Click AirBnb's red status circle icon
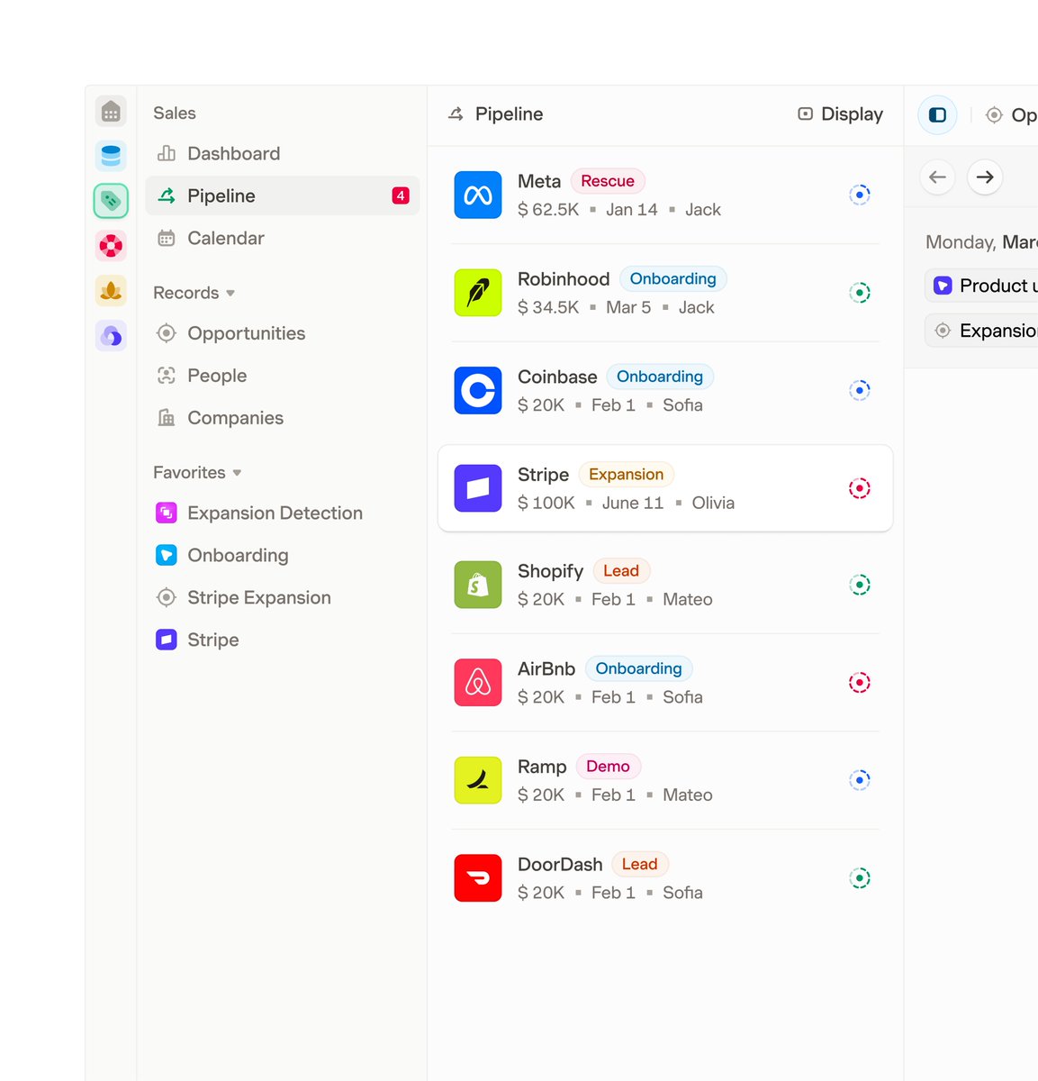This screenshot has width=1038, height=1081. coord(860,683)
